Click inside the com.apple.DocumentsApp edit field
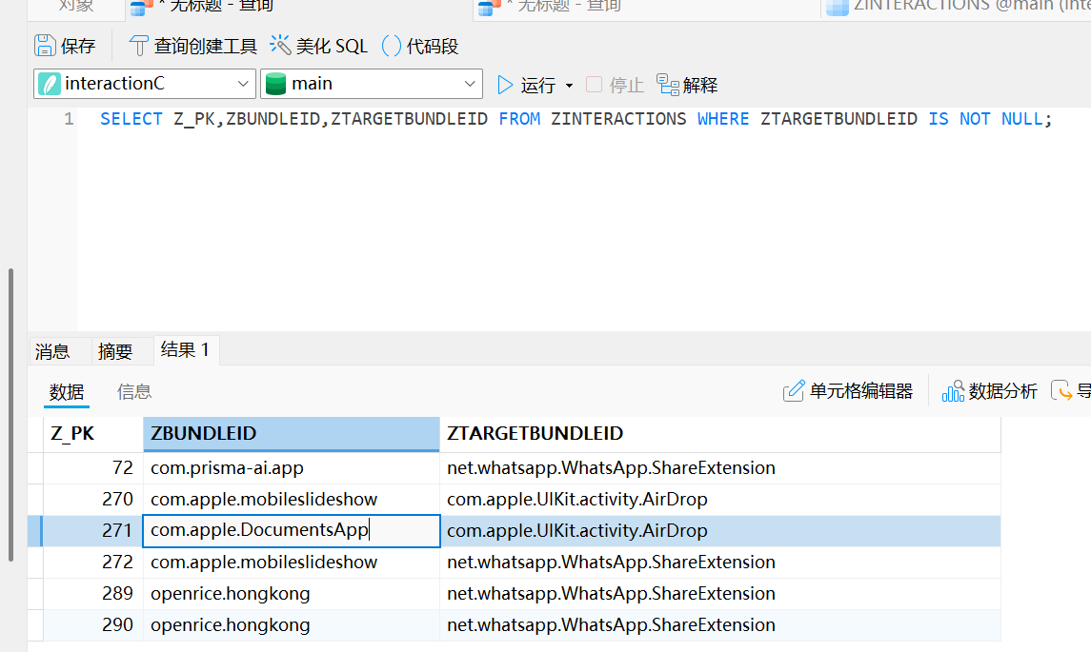 tap(286, 530)
